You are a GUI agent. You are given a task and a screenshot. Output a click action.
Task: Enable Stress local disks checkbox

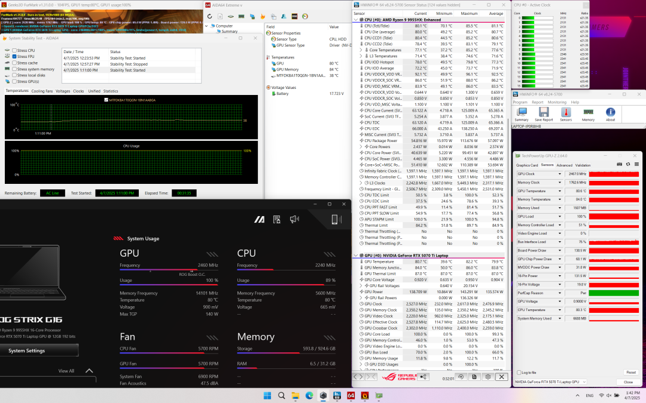point(14,75)
